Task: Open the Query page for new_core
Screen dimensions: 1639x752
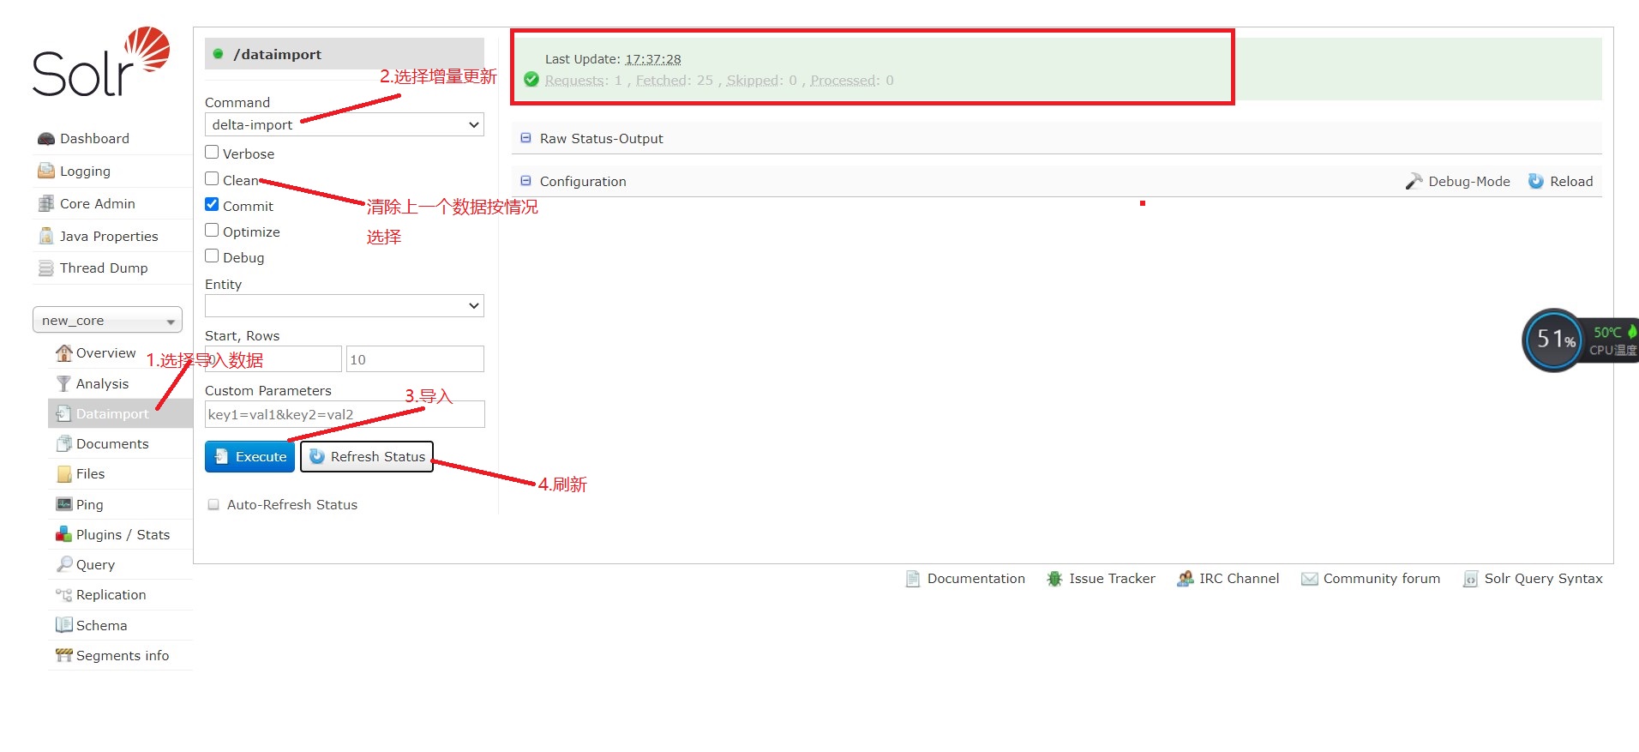Action: [95, 564]
